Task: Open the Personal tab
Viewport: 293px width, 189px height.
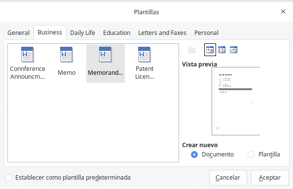Action: (206, 33)
